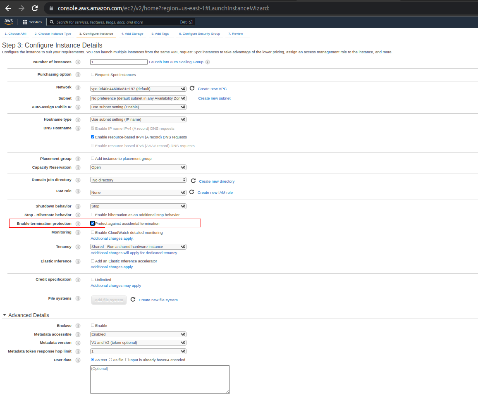
Task: Open the Domain join directory dropdown
Action: click(x=138, y=180)
